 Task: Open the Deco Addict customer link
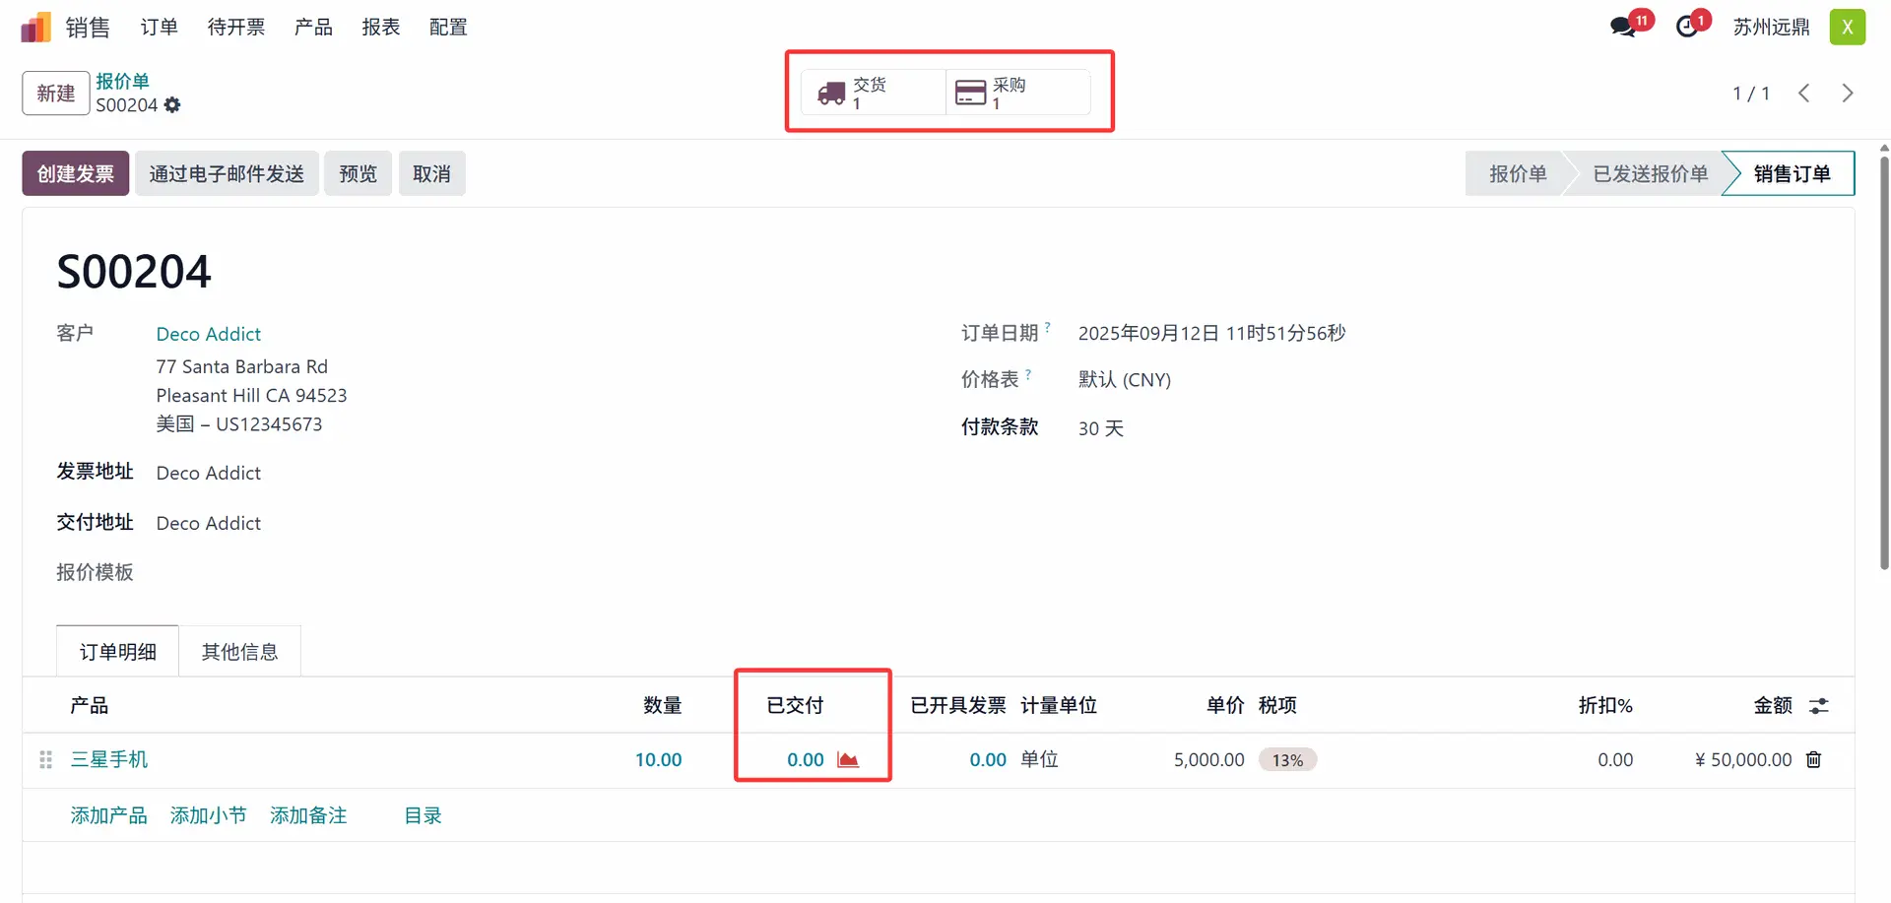pyautogui.click(x=209, y=334)
